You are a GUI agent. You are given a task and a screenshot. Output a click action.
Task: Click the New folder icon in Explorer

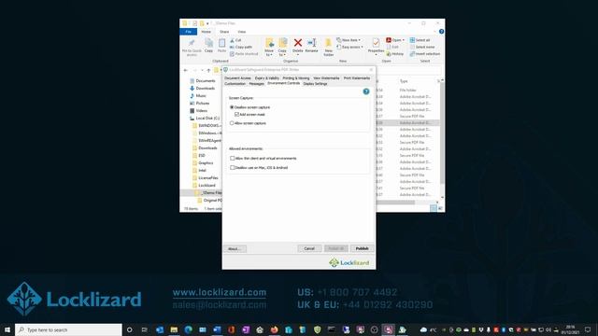pyautogui.click(x=328, y=43)
